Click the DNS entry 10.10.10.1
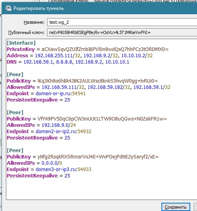The width and height of the screenshot is (197, 211). [117, 62]
